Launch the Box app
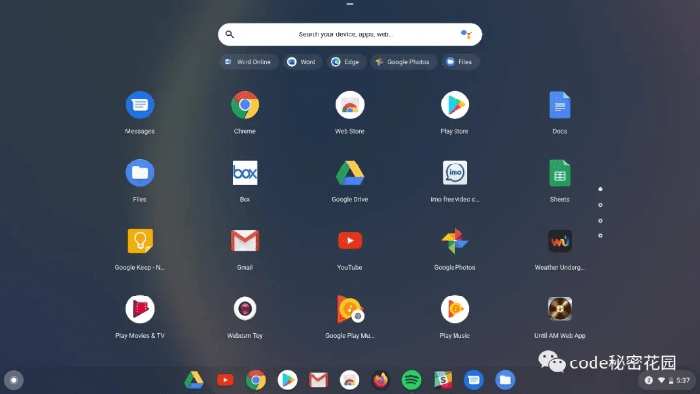 pyautogui.click(x=245, y=173)
